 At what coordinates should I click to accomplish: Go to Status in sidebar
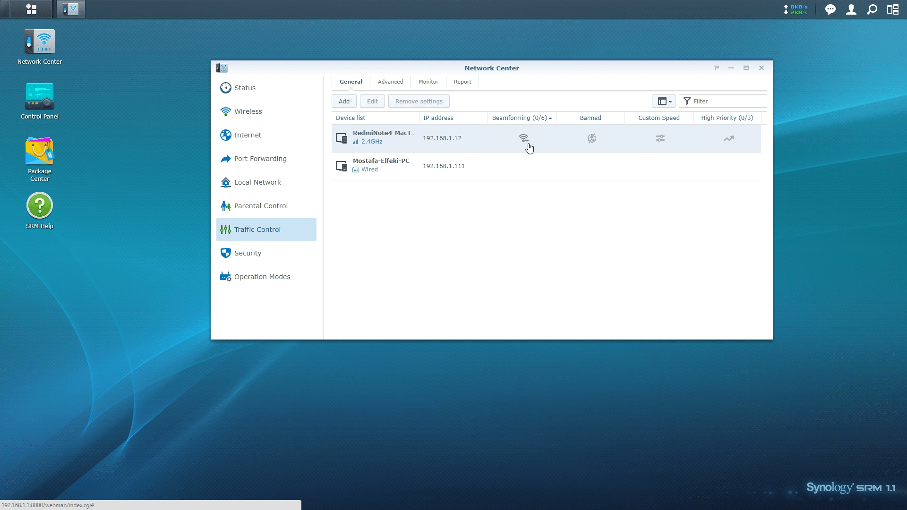pyautogui.click(x=266, y=88)
